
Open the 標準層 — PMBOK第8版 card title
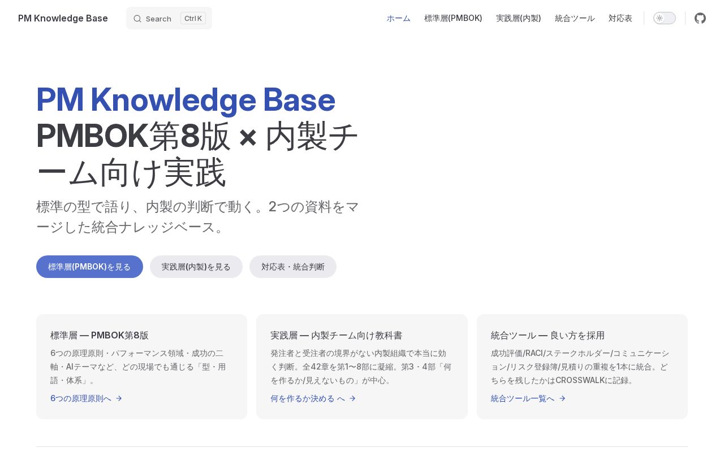(100, 335)
